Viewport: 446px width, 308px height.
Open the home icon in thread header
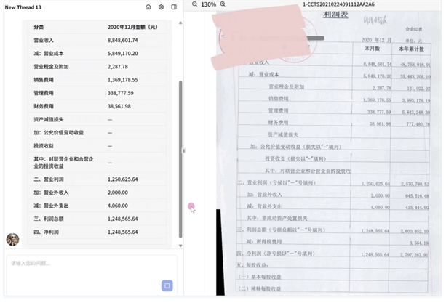click(148, 7)
